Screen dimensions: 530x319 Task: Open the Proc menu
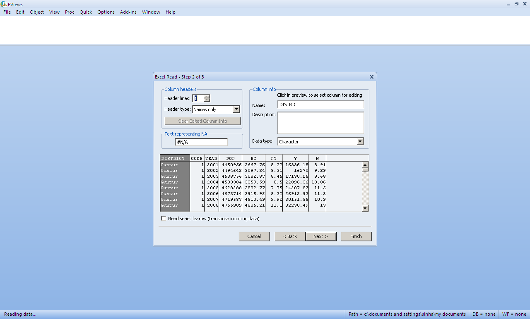click(x=70, y=12)
